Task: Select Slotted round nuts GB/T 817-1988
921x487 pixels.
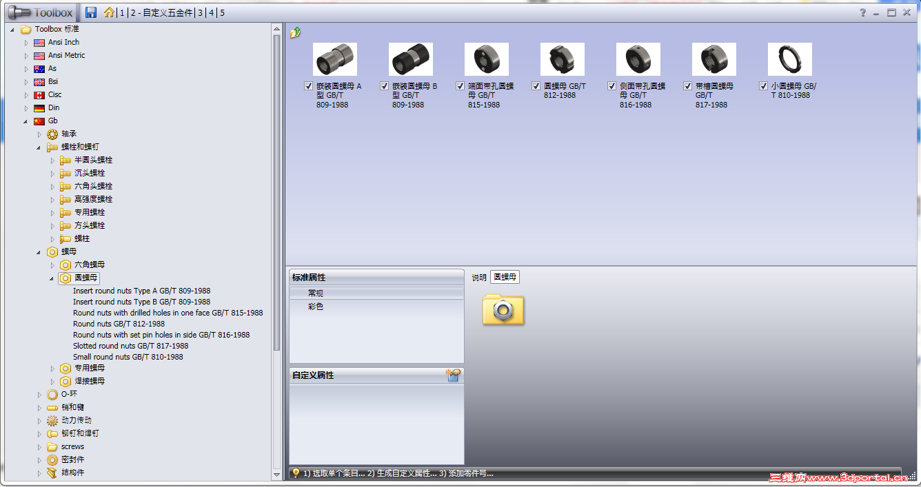Action: point(130,346)
